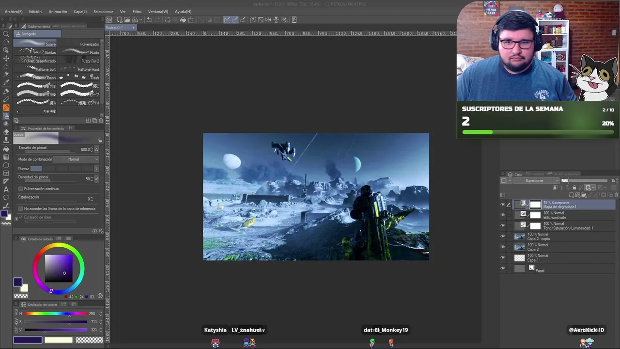The height and width of the screenshot is (349, 620).
Task: Click the Redo arrow in command bar
Action: click(x=157, y=20)
